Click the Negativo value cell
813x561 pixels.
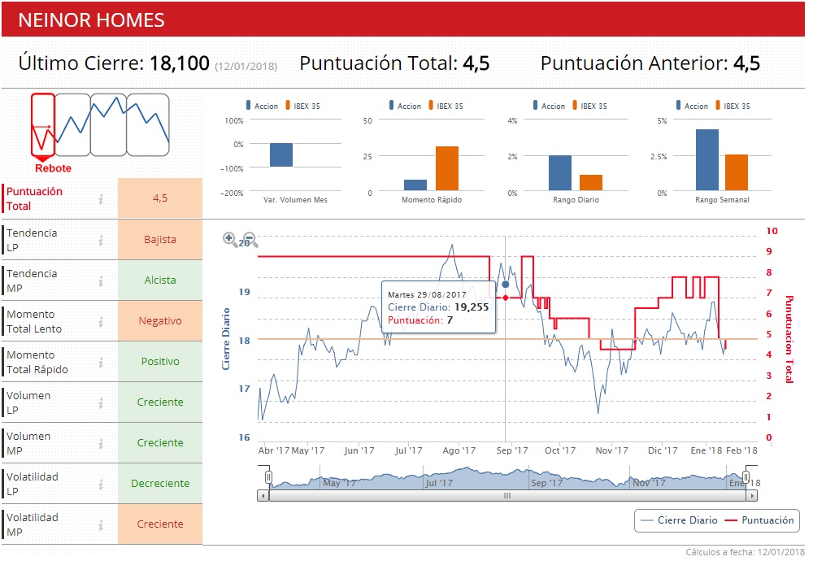pyautogui.click(x=160, y=321)
